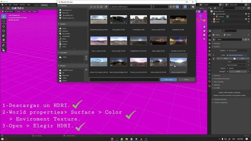
Task: Refresh the File View file list
Action: pyautogui.click(x=102, y=7)
